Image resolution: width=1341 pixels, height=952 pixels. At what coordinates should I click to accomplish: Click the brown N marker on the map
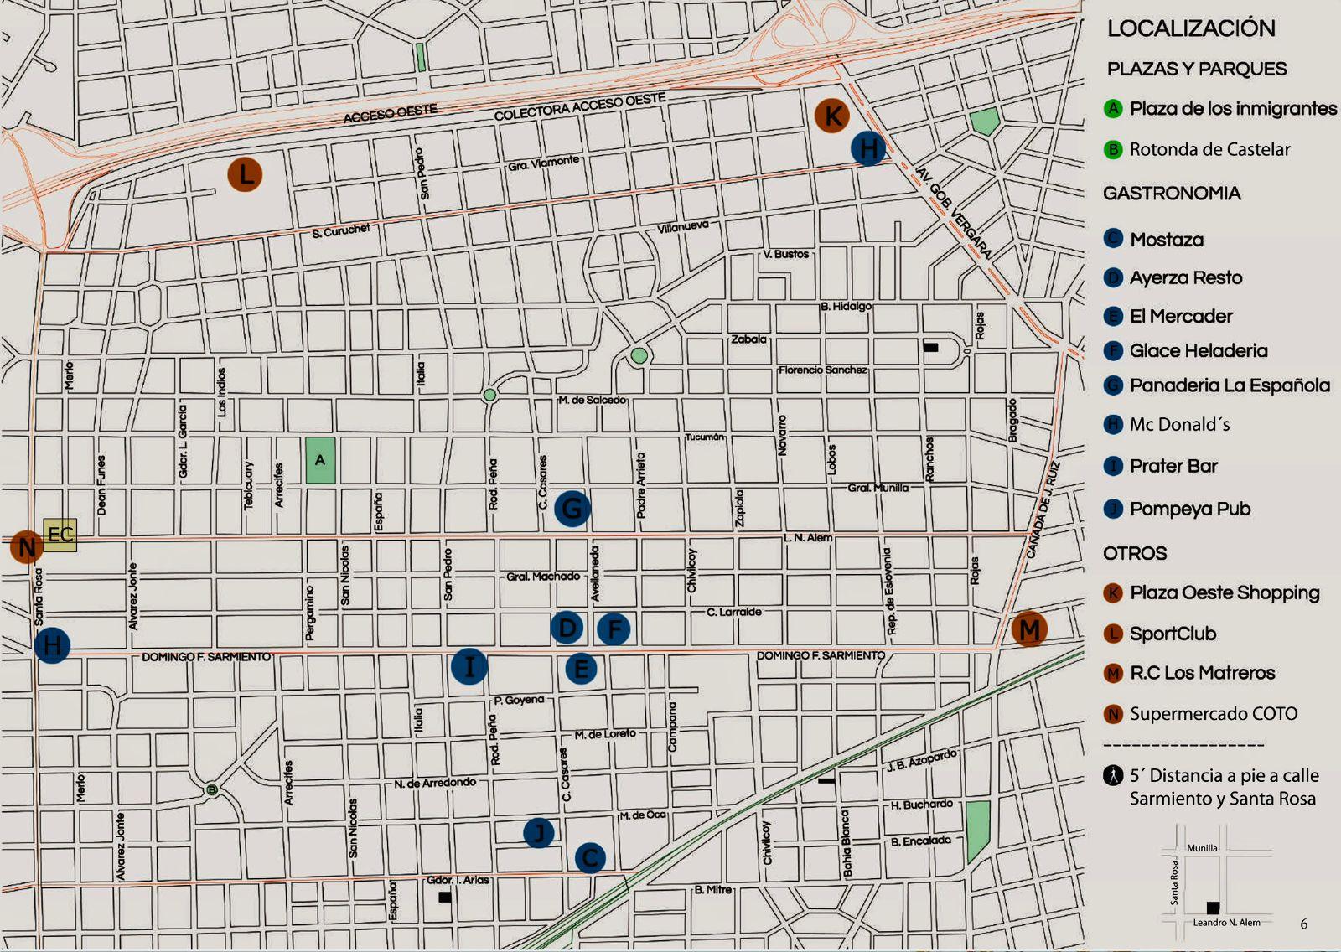tap(27, 546)
